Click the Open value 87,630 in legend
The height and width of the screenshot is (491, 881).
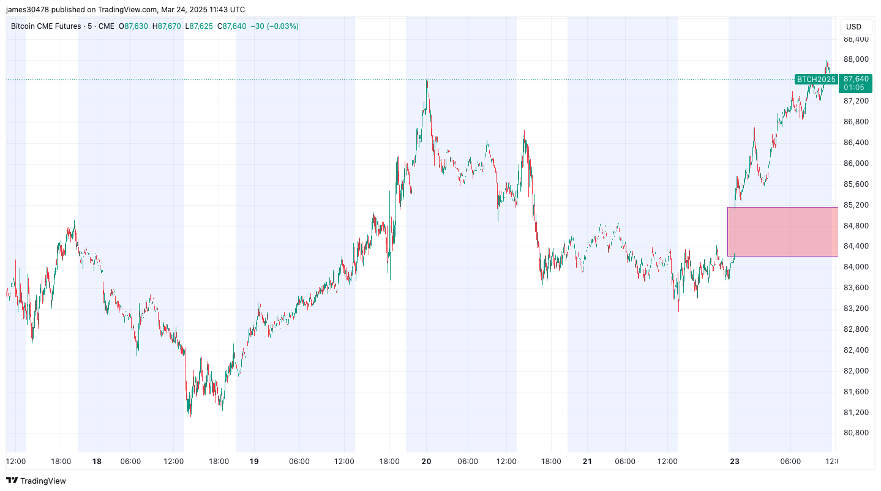coord(136,26)
